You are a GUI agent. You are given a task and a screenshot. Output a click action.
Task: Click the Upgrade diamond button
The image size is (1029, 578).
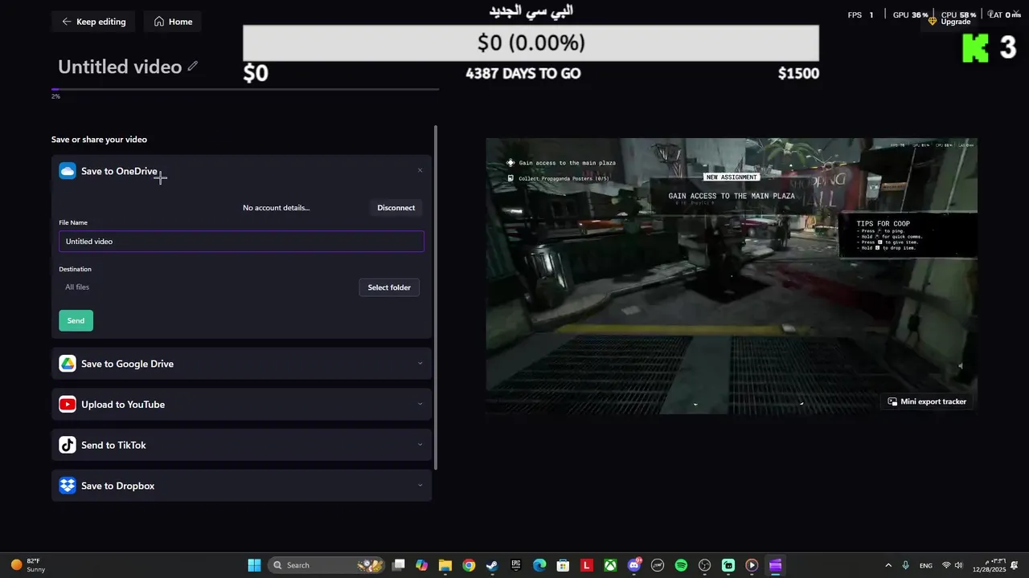(949, 22)
